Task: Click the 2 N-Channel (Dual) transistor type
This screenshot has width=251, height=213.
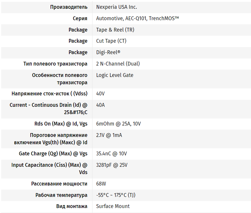Action: tap(118, 64)
